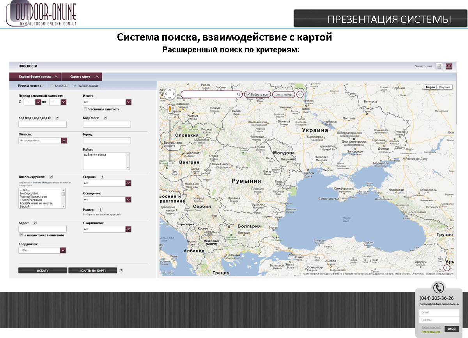Focus the Пароль login field
Image resolution: width=468 pixels, height=338 pixels.
[x=439, y=320]
